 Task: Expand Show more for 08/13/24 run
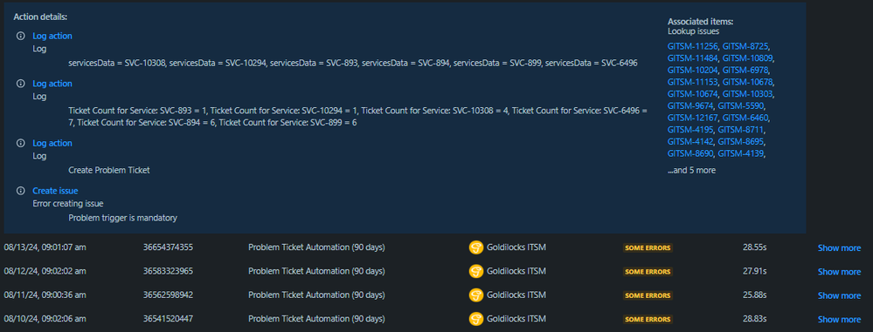839,248
